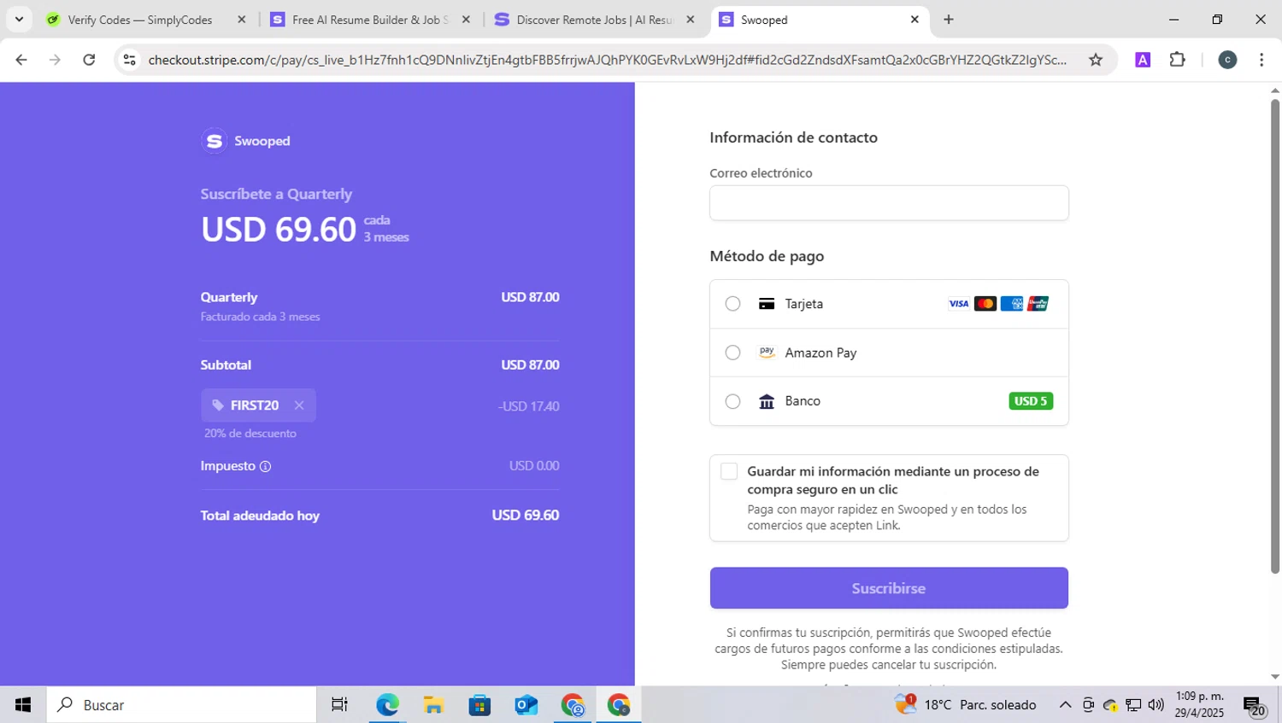Click the credit card Tarjeta icon
The height and width of the screenshot is (723, 1282).
tap(767, 304)
